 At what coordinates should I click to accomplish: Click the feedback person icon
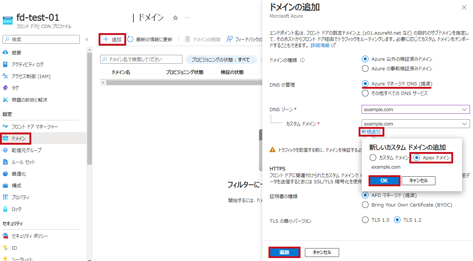230,39
